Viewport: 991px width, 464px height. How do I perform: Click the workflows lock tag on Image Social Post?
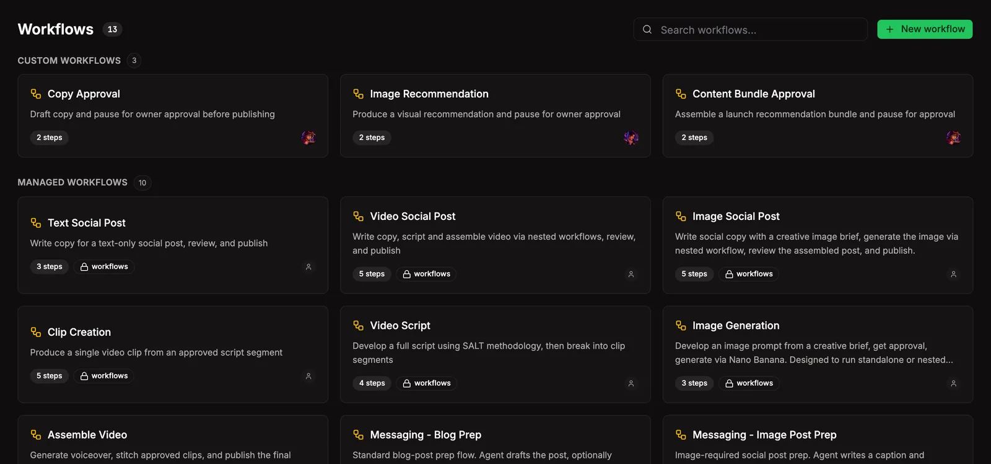tap(749, 274)
